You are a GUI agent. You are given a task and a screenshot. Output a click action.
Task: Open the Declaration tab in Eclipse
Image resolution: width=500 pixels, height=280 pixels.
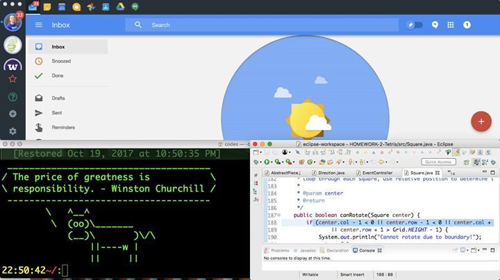pyautogui.click(x=334, y=250)
